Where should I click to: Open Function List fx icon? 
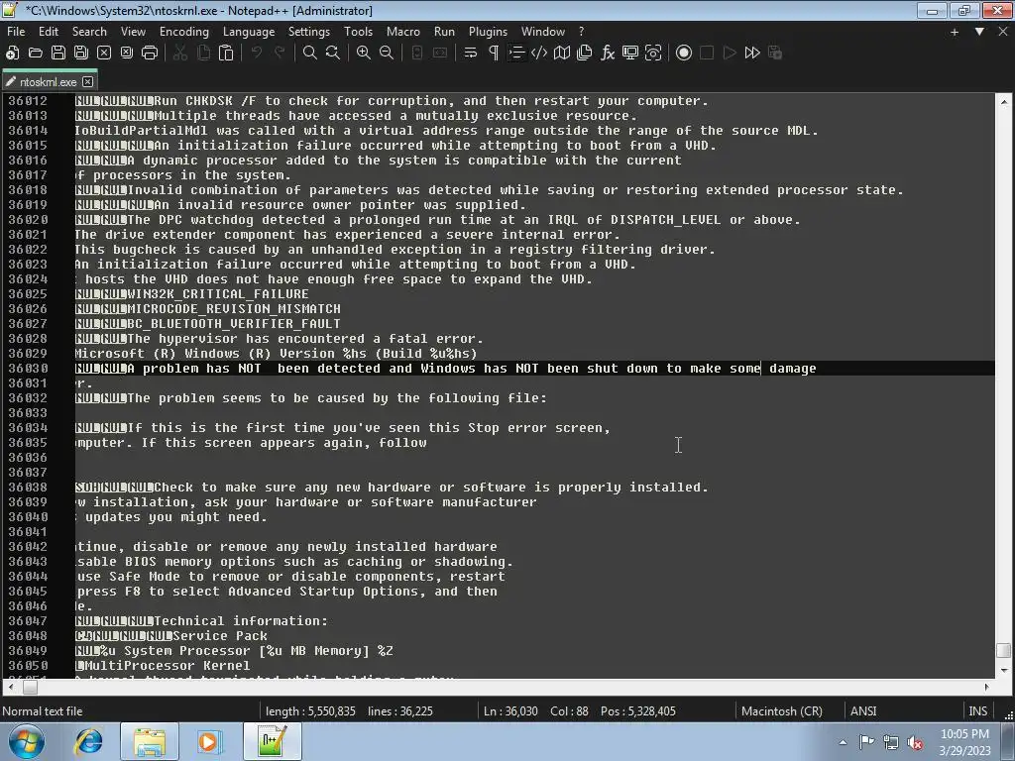(x=608, y=54)
